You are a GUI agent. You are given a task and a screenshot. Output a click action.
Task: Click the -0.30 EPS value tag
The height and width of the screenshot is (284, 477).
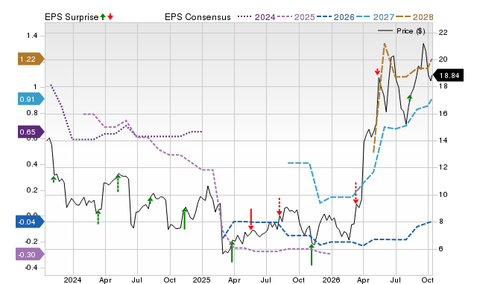point(30,254)
